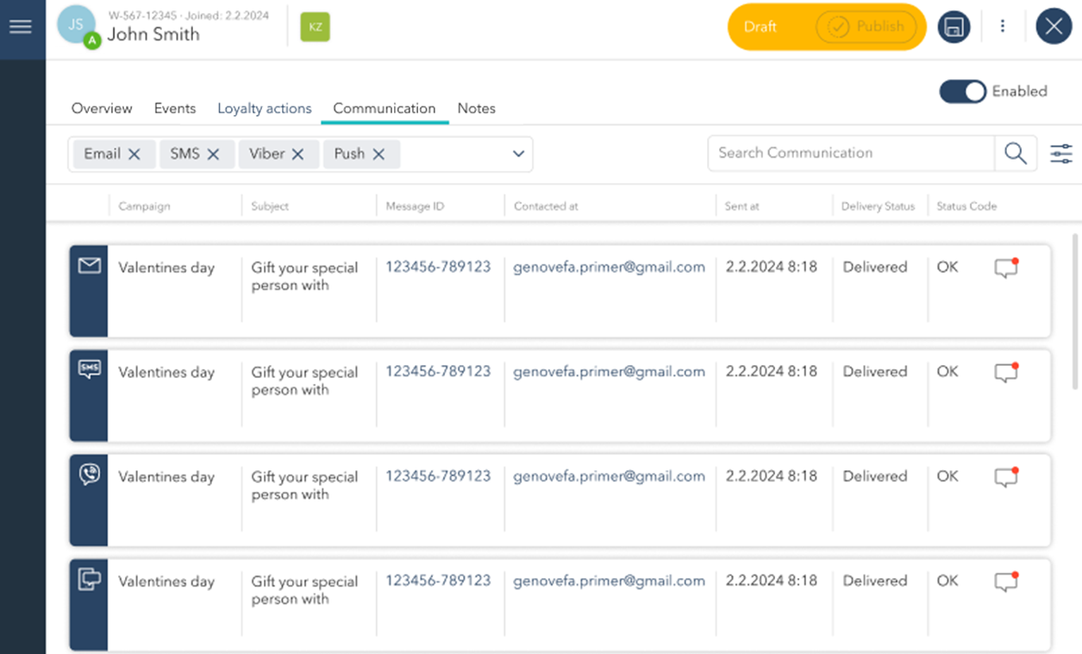Click the Publish button
This screenshot has width=1082, height=654.
pyautogui.click(x=866, y=27)
